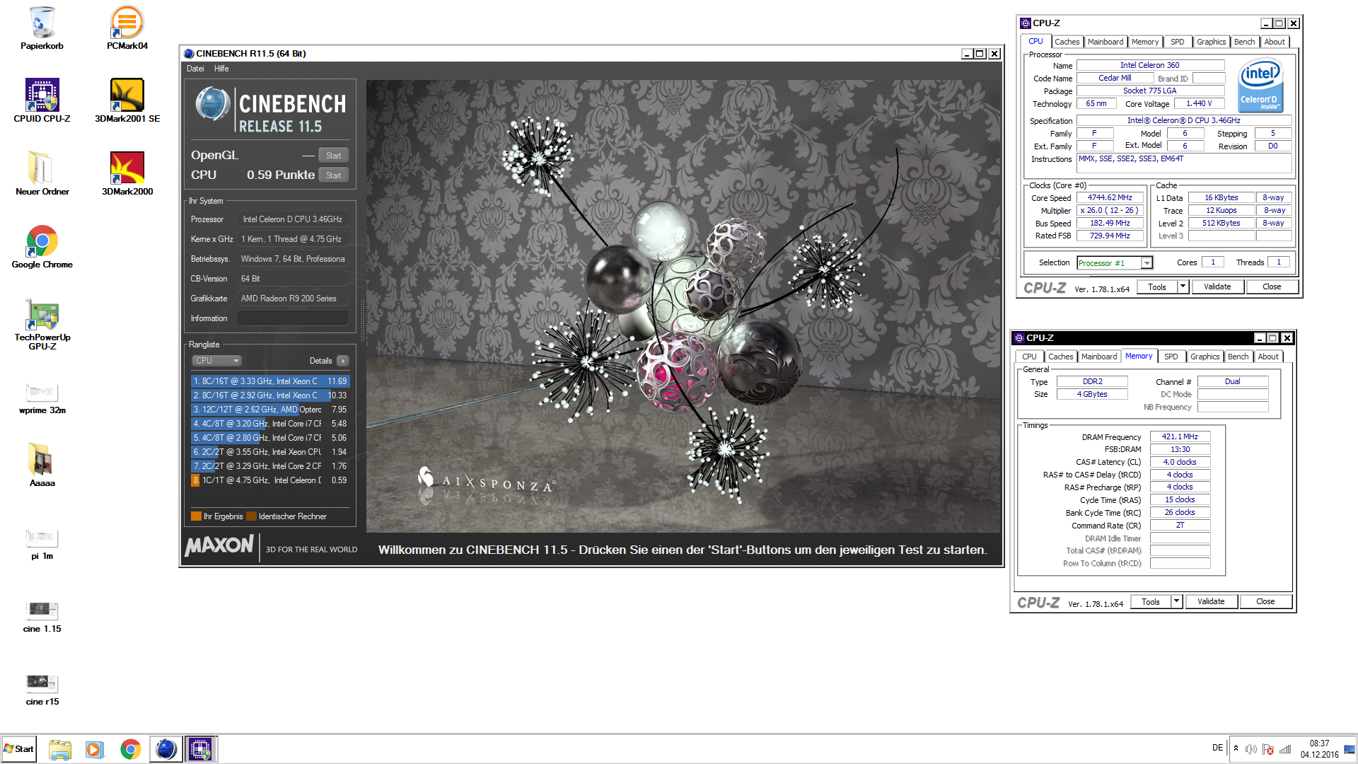Click the Intel Celeron D logo
The width and height of the screenshot is (1358, 764).
point(1260,86)
